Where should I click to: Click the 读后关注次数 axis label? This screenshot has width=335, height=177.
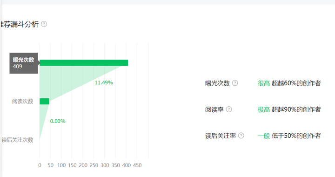[18, 140]
